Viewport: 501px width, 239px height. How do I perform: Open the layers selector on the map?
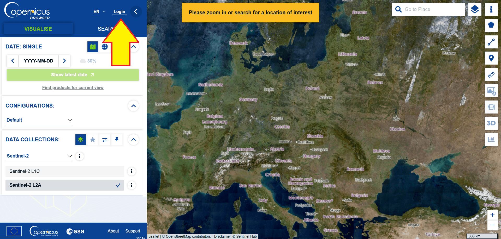(475, 9)
